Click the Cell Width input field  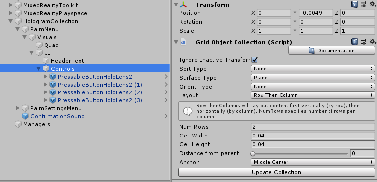pyautogui.click(x=313, y=136)
